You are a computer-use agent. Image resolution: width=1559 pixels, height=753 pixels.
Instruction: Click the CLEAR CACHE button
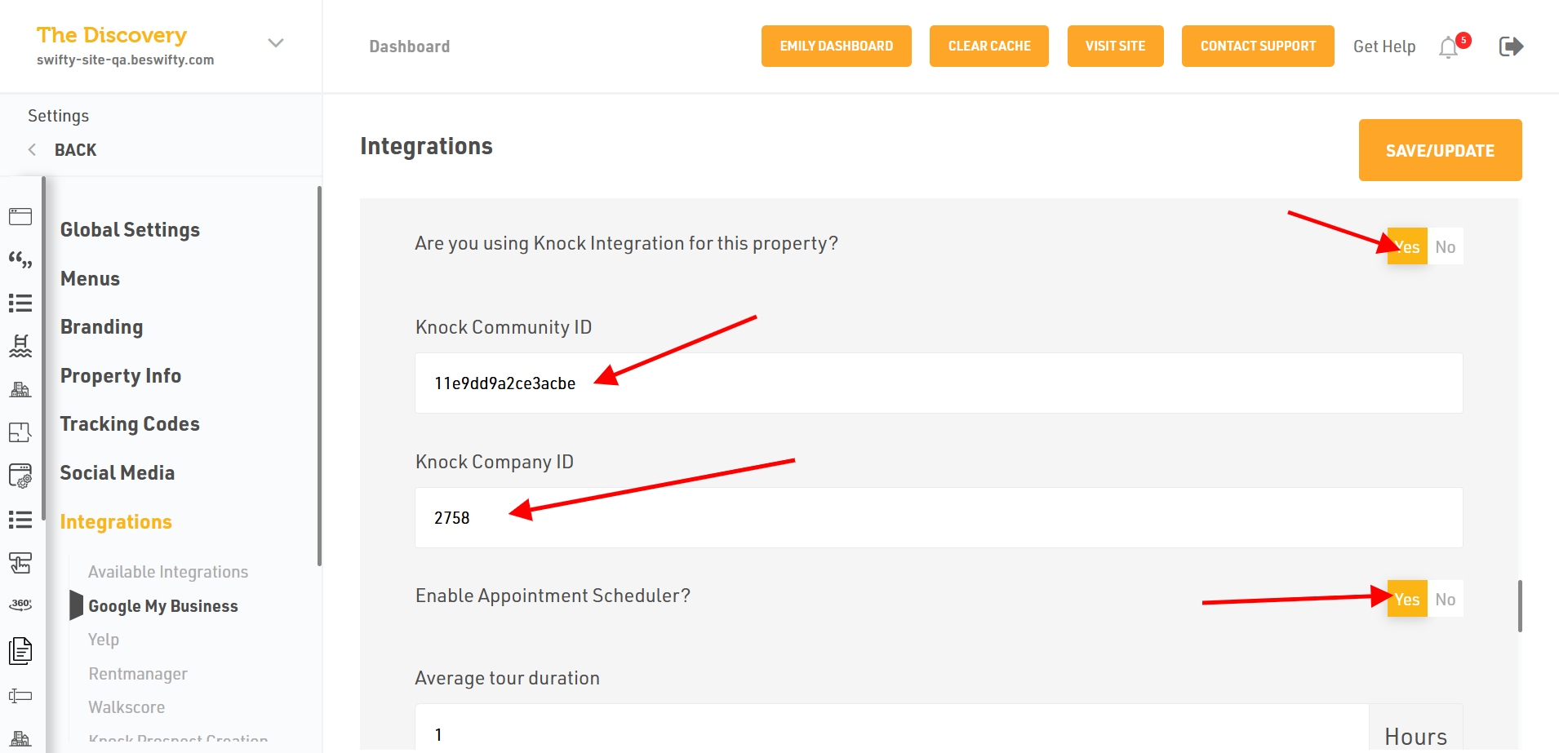coord(989,47)
